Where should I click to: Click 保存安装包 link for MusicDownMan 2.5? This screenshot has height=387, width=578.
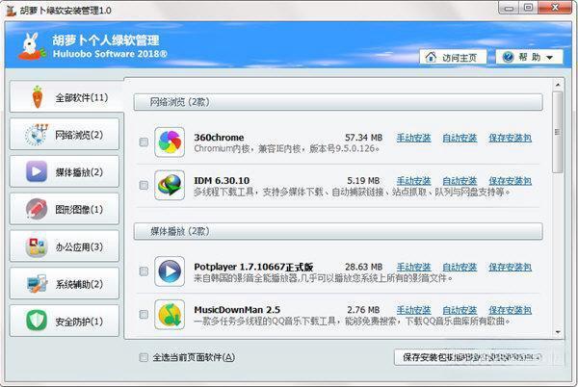511,310
